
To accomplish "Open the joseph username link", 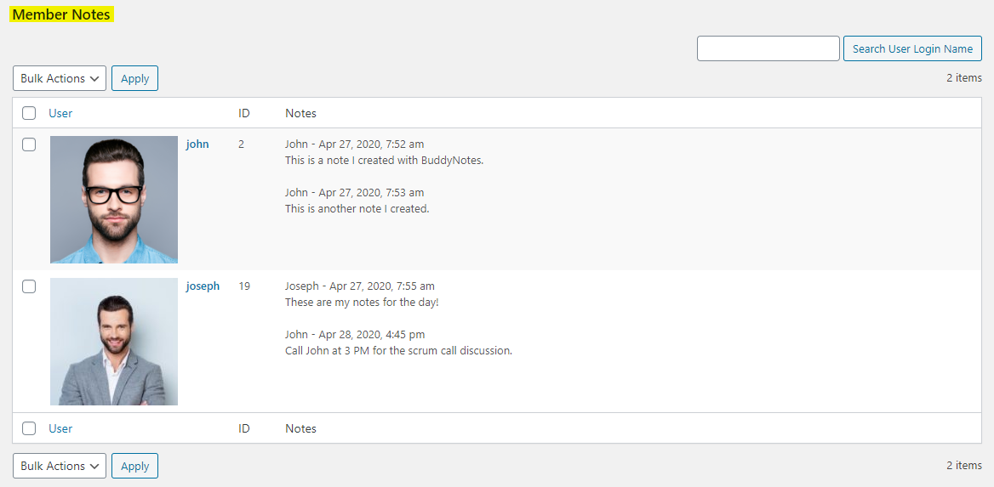I will (203, 286).
